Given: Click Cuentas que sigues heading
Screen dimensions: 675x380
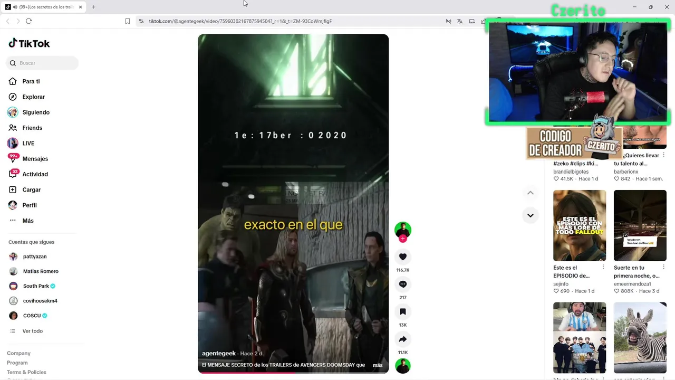Looking at the screenshot, I should [x=31, y=242].
